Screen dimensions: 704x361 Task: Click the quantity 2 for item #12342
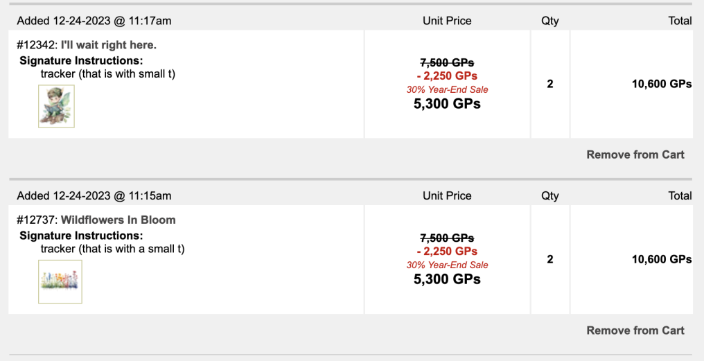click(x=550, y=84)
